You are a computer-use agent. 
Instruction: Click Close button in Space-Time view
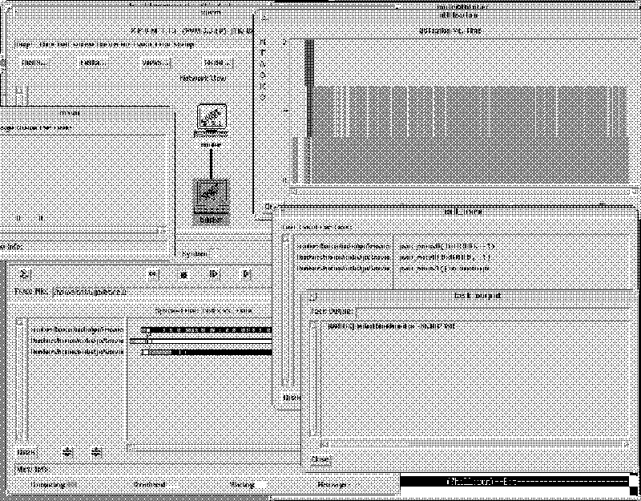click(26, 452)
